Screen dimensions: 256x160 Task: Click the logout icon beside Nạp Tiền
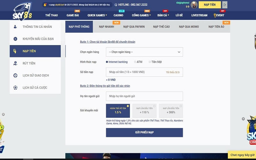[225, 5]
